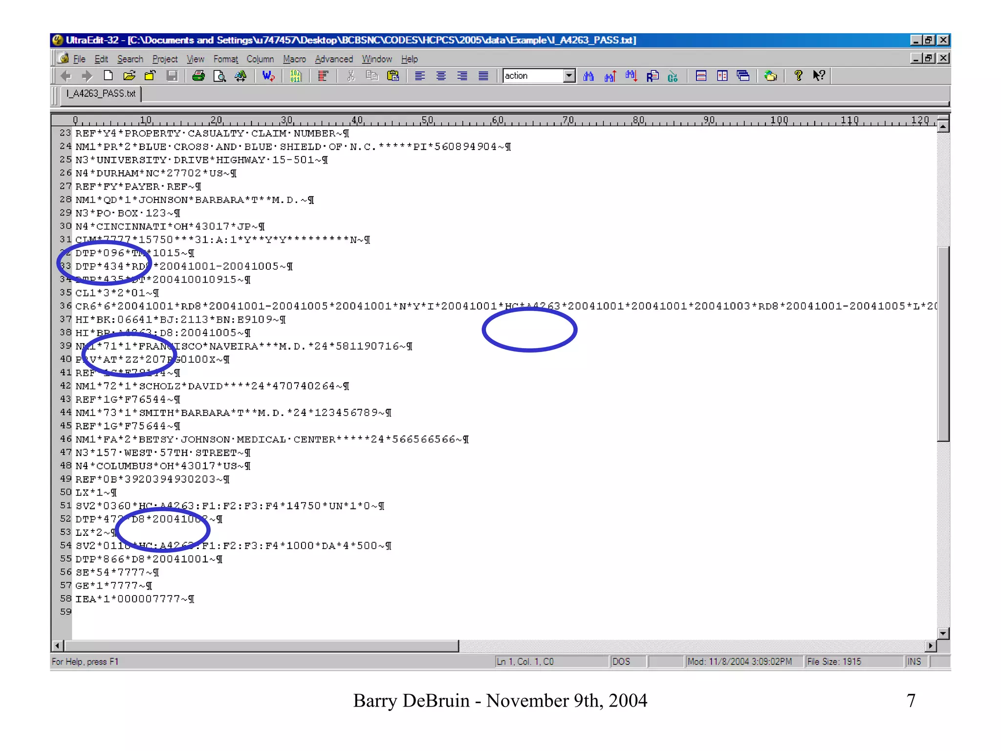Viewport: 1001px width, 751px height.
Task: Click the Replace icon in the toolbar
Action: point(652,76)
